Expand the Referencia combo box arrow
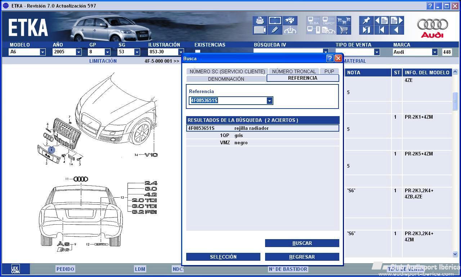The height and width of the screenshot is (277, 461). (x=269, y=101)
